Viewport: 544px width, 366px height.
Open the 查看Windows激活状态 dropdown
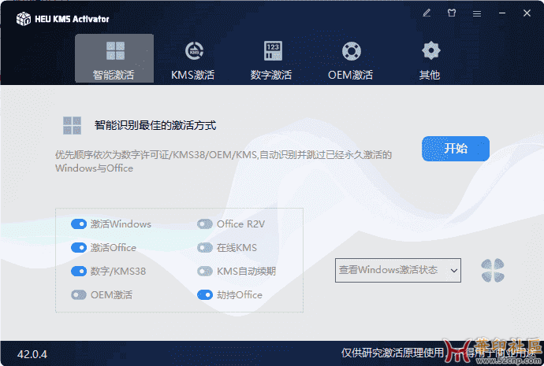(x=398, y=270)
